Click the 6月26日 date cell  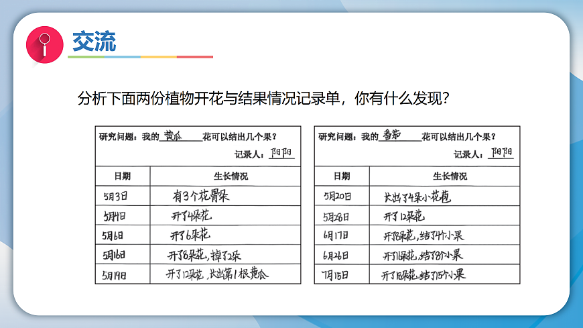click(x=342, y=255)
